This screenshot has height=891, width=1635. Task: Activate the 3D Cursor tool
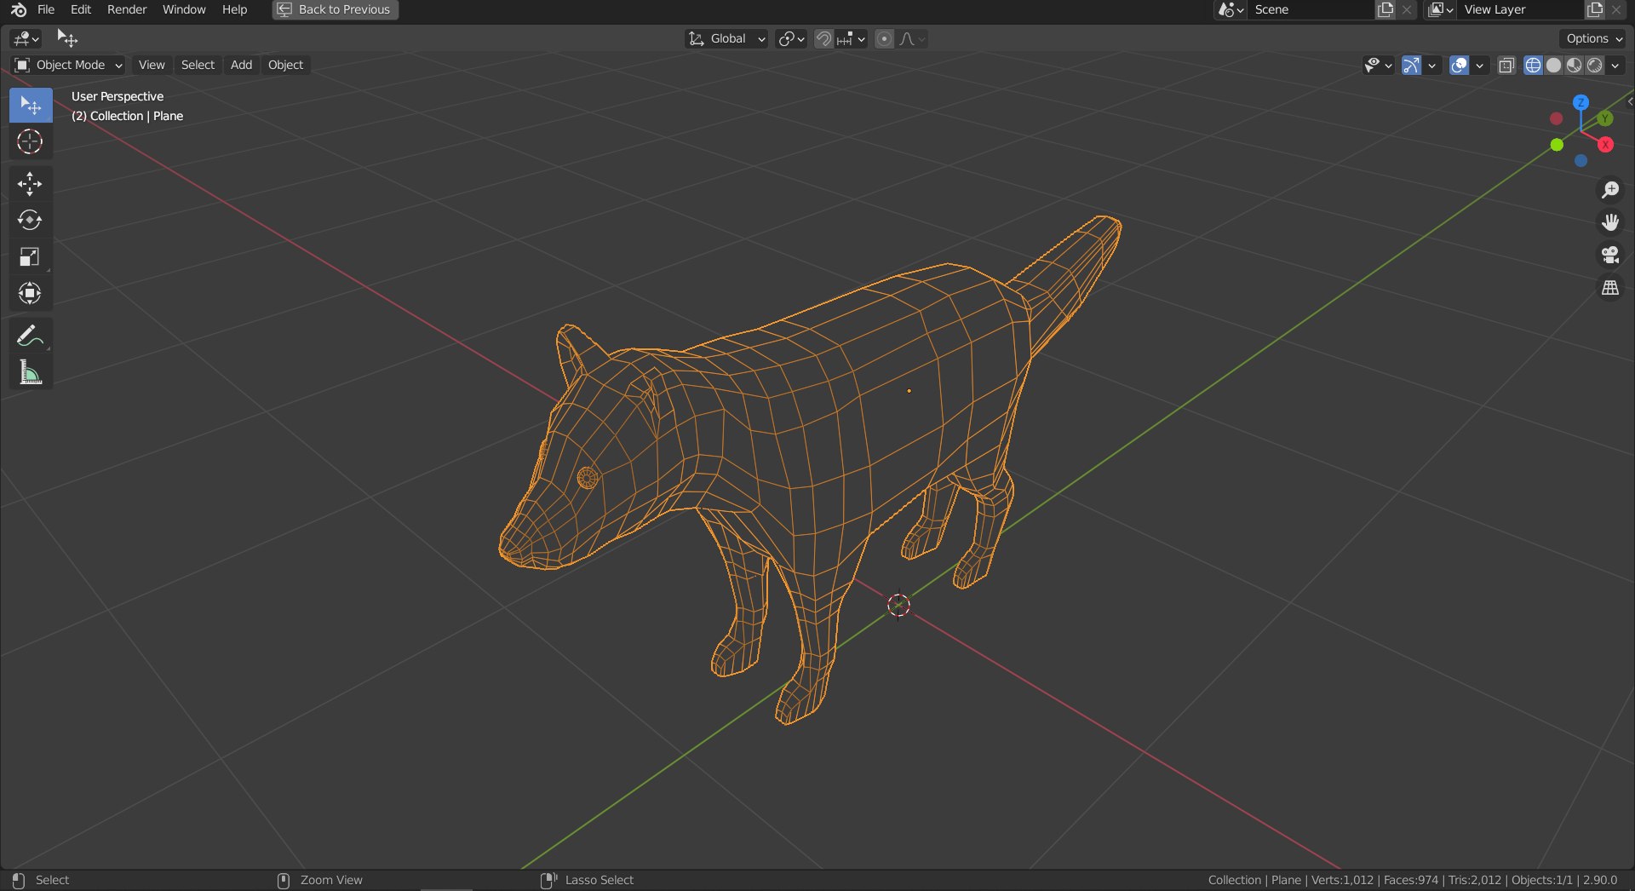[31, 141]
